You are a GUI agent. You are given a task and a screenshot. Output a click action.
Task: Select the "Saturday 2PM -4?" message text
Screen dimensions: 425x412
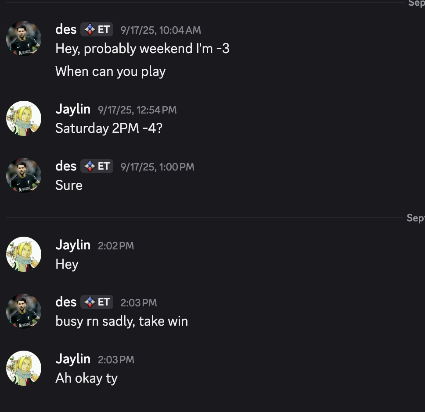pyautogui.click(x=109, y=128)
